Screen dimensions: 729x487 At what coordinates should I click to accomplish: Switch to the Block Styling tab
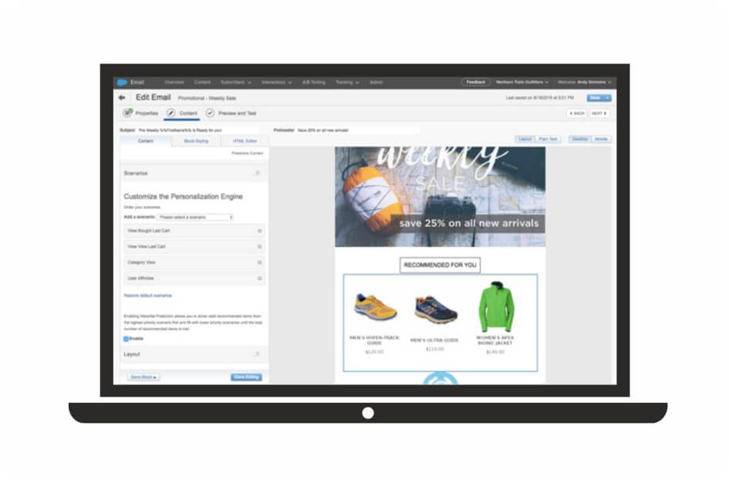[x=194, y=141]
